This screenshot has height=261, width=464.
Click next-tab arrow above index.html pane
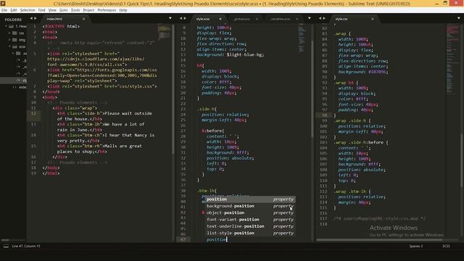36,18
